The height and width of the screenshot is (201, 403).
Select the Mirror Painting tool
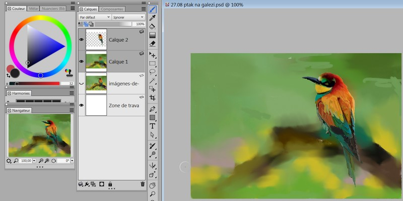(x=153, y=166)
